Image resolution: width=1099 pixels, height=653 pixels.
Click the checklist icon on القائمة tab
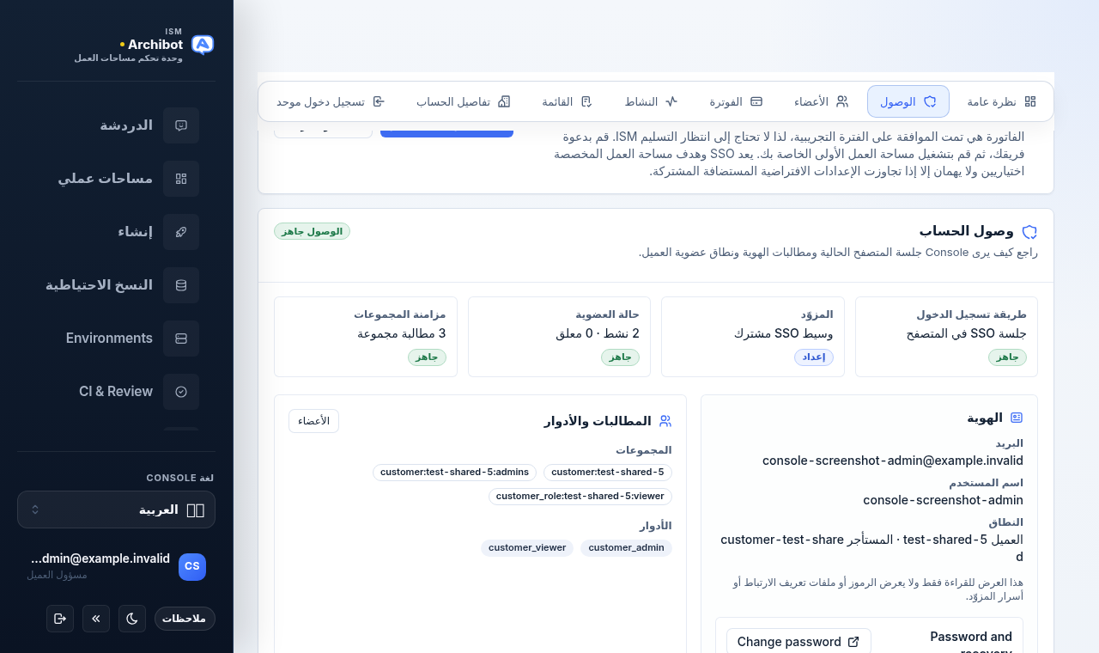(586, 101)
